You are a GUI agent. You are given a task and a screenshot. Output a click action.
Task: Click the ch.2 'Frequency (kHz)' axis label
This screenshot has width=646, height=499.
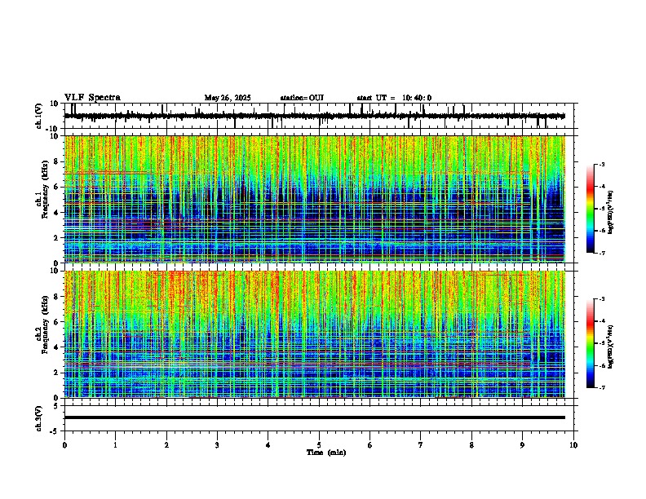coord(45,325)
